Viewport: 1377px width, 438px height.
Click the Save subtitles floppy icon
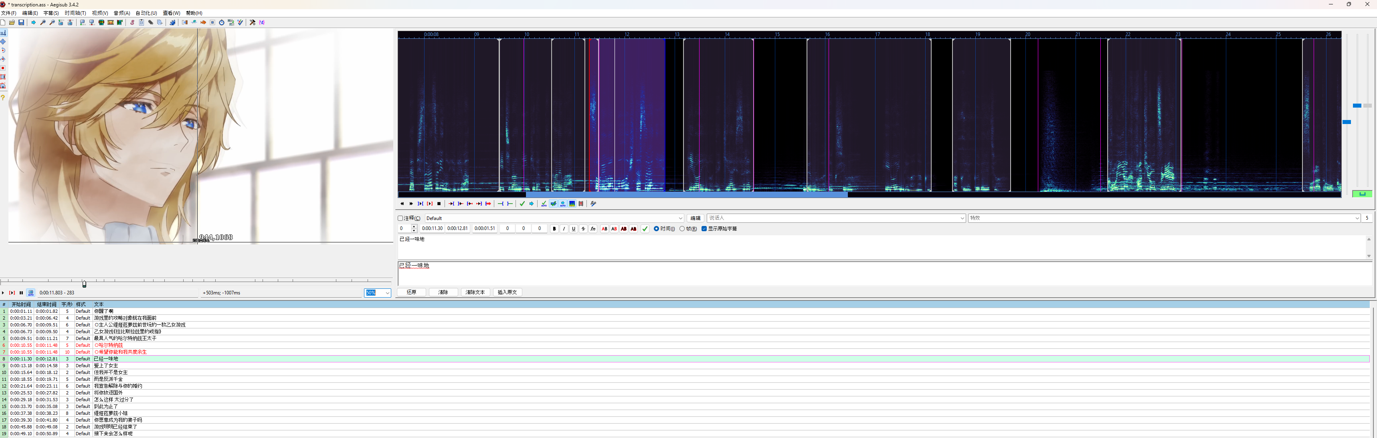[21, 22]
